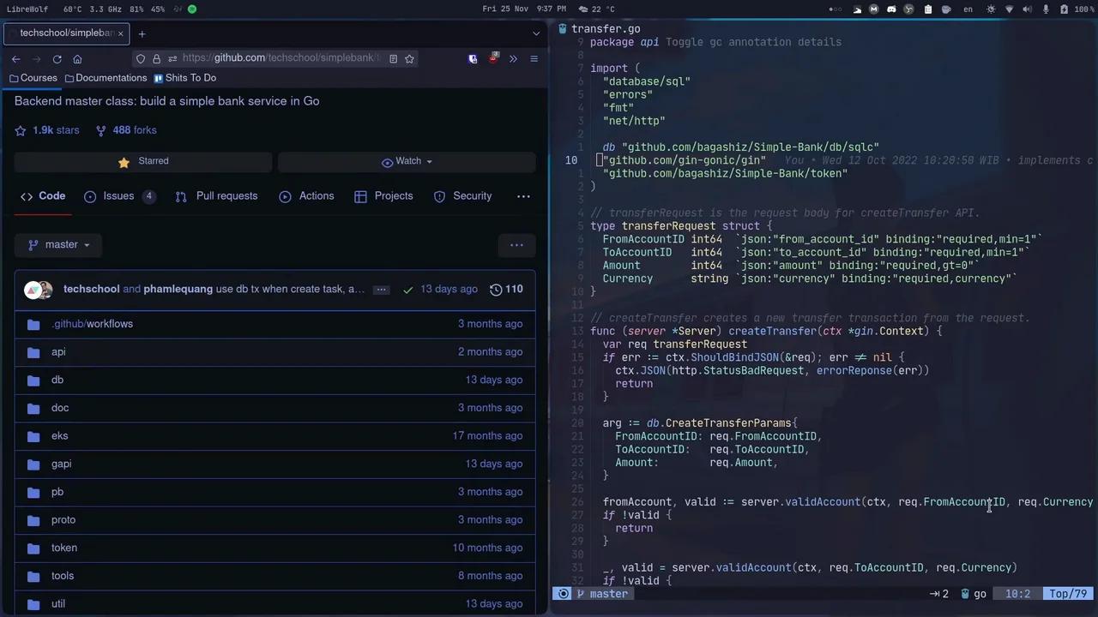Expand the Watch button dropdown arrow
Image resolution: width=1098 pixels, height=617 pixels.
coord(429,160)
